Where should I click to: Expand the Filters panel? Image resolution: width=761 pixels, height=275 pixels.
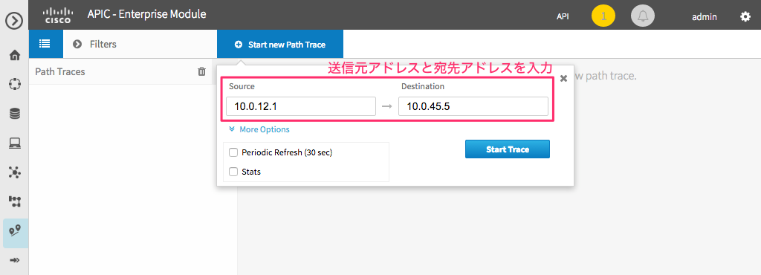coord(94,44)
